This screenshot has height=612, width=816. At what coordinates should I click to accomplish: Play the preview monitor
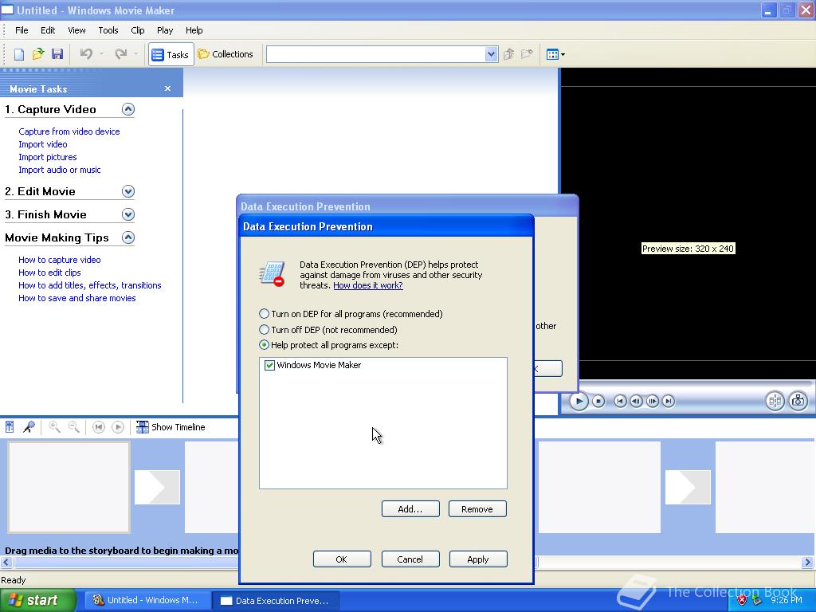[579, 402]
